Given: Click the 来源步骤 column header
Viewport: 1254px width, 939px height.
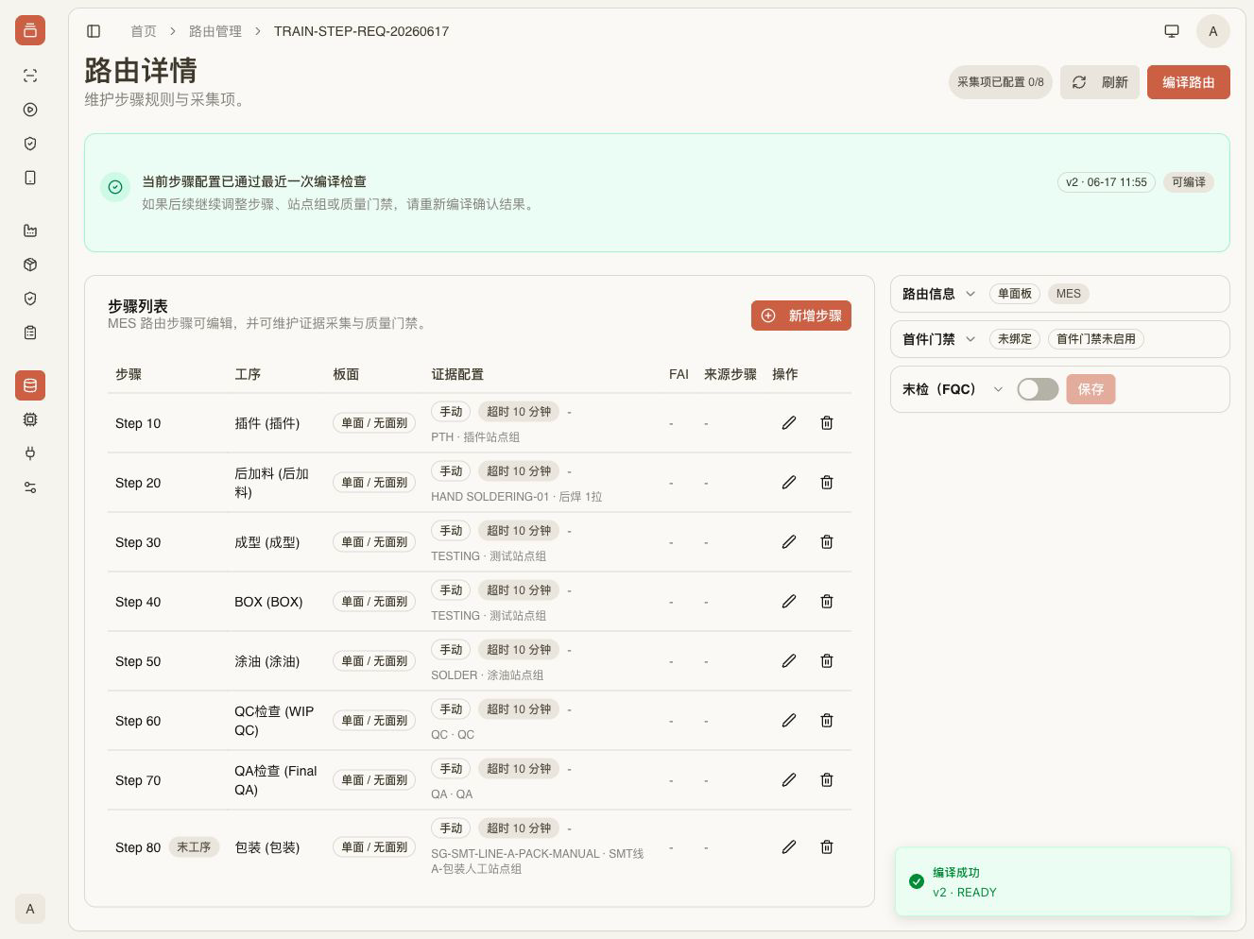Looking at the screenshot, I should [x=730, y=374].
